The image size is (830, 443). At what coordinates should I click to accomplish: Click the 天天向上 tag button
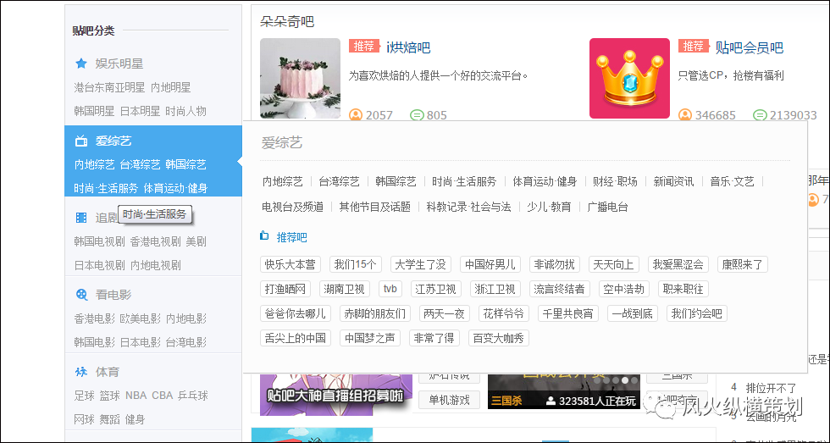pyautogui.click(x=613, y=264)
